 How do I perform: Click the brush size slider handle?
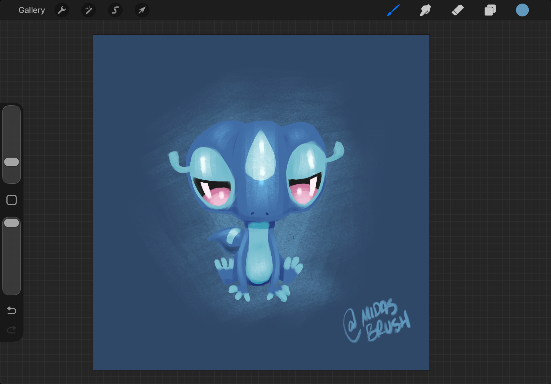[x=12, y=162]
